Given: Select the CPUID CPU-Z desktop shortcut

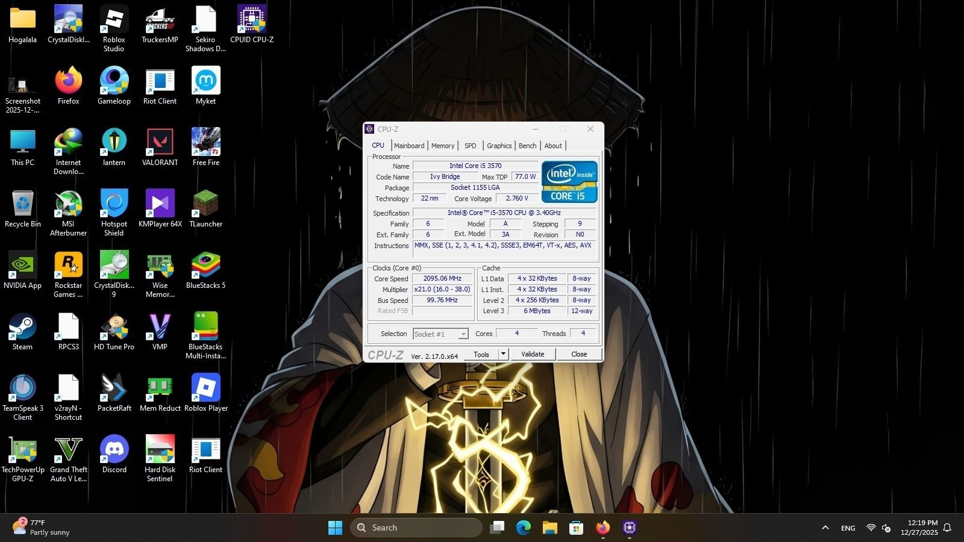Looking at the screenshot, I should click(252, 24).
